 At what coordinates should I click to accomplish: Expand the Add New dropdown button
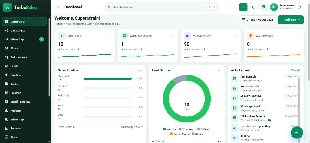coord(291,20)
